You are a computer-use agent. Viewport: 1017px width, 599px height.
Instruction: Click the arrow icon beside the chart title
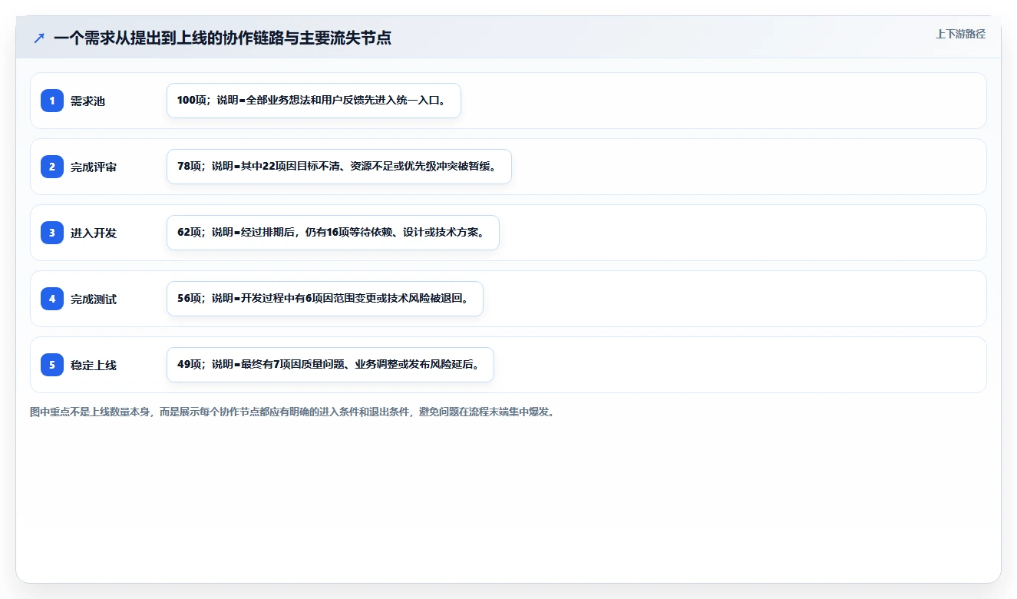click(x=39, y=38)
